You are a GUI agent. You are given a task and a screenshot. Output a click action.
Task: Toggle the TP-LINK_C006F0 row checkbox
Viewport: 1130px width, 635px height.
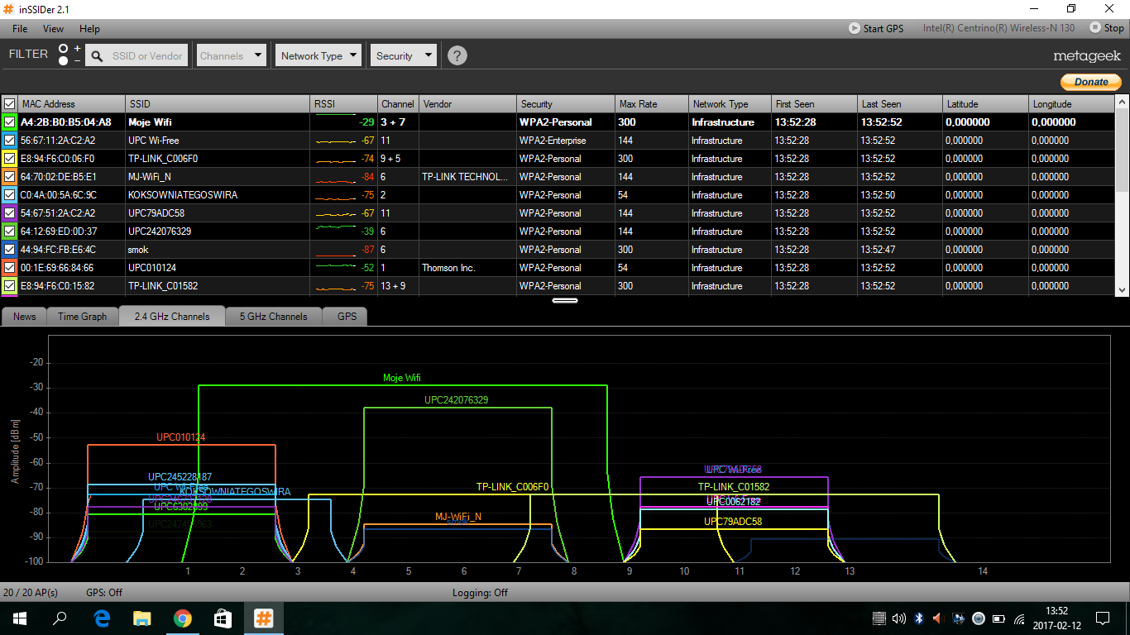pyautogui.click(x=10, y=159)
